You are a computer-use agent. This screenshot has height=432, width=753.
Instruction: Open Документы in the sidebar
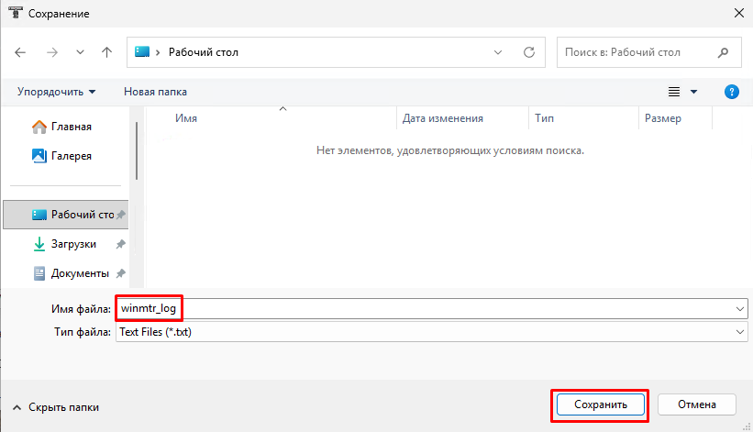(71, 273)
